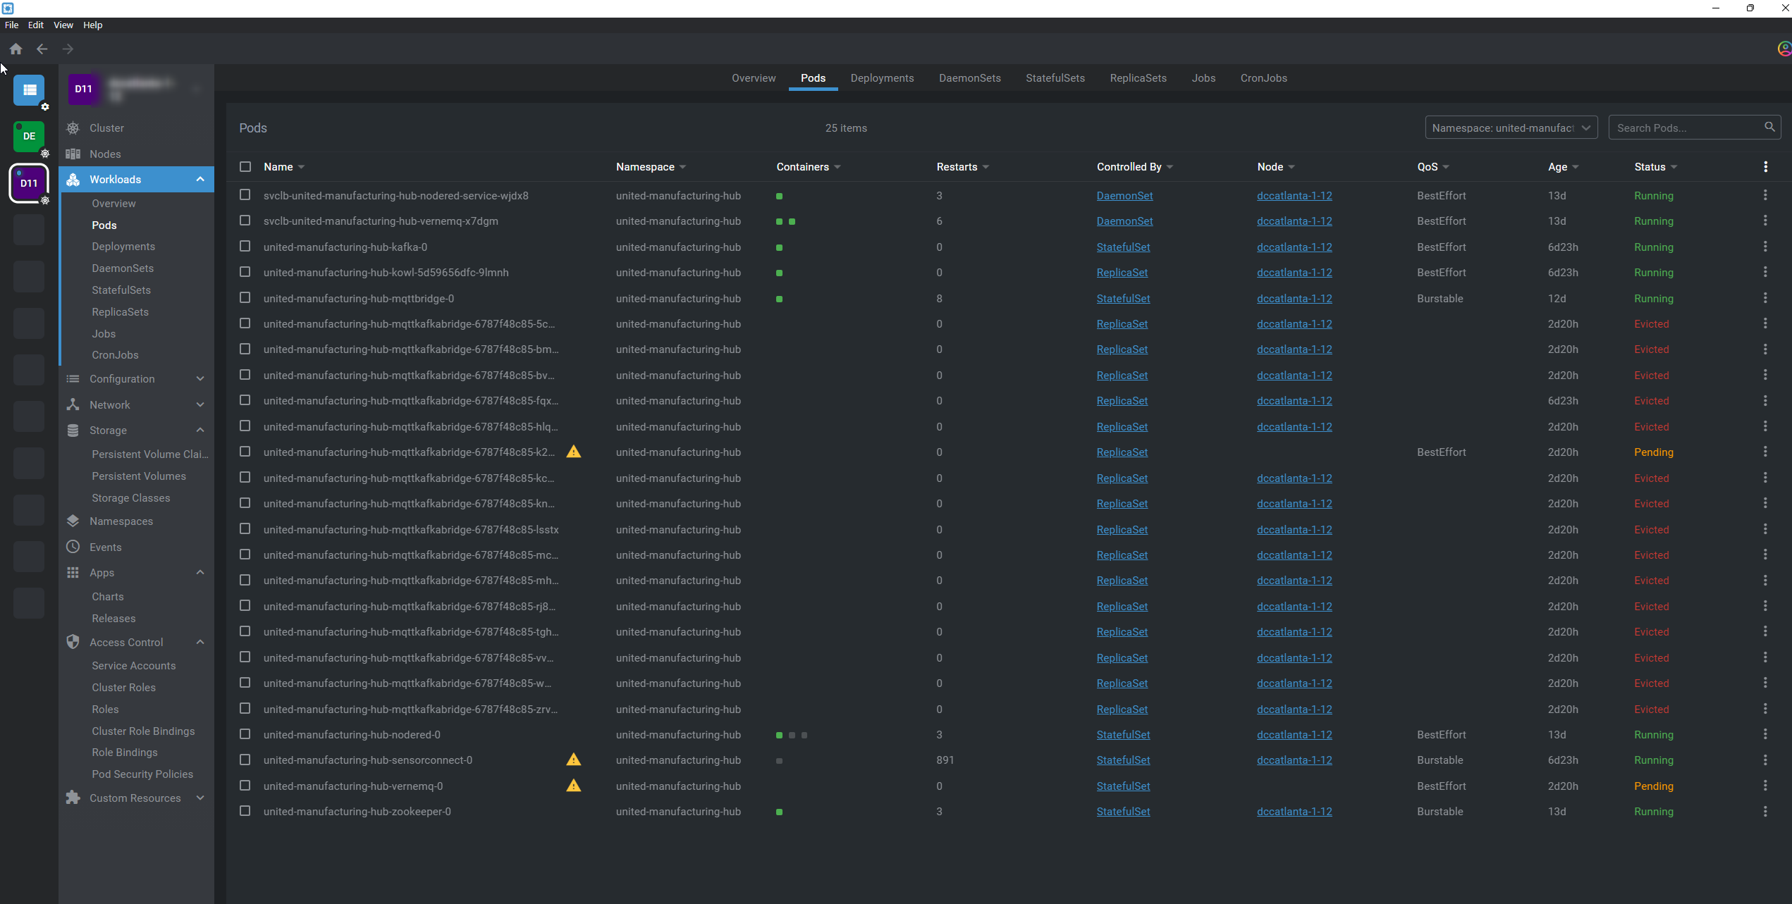Toggle the select-all pods checkbox
Viewport: 1792px width, 904px height.
pos(245,167)
